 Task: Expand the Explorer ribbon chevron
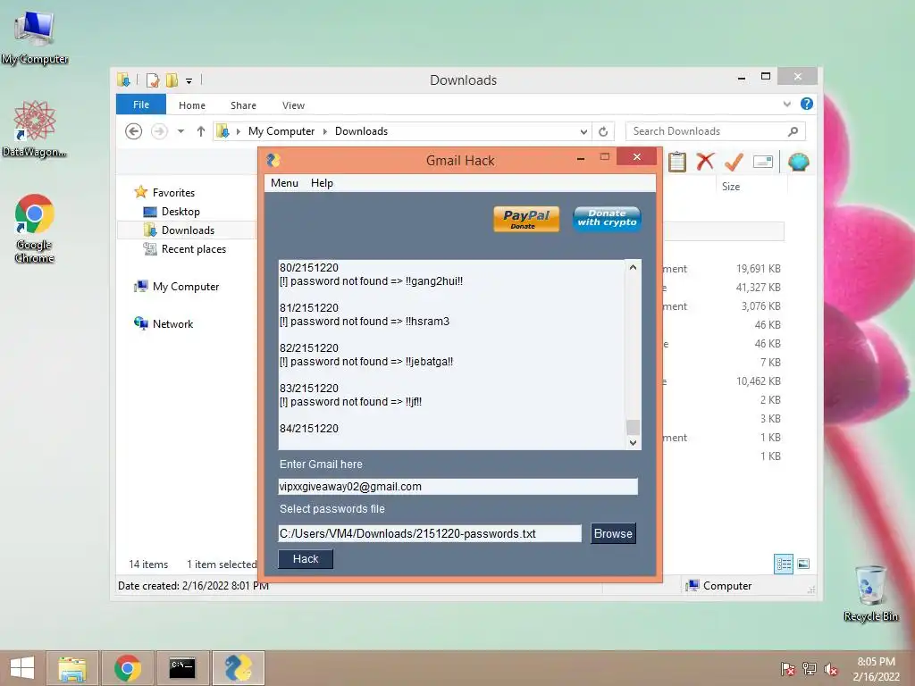click(x=786, y=104)
